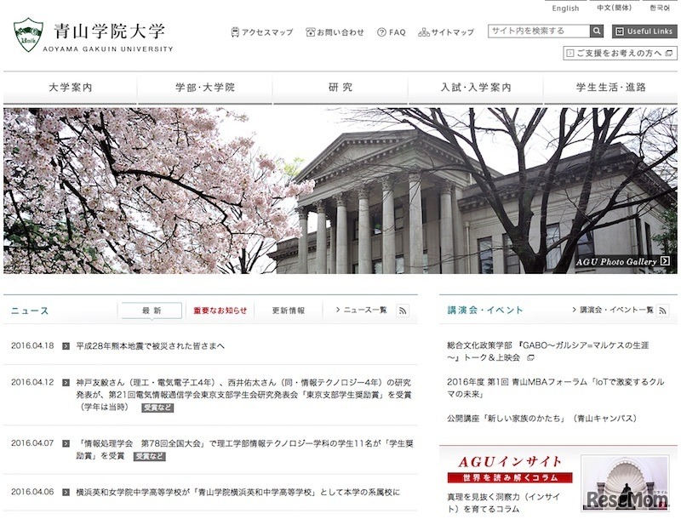Open 大学案内 main menu
This screenshot has width=681, height=519.
71,88
